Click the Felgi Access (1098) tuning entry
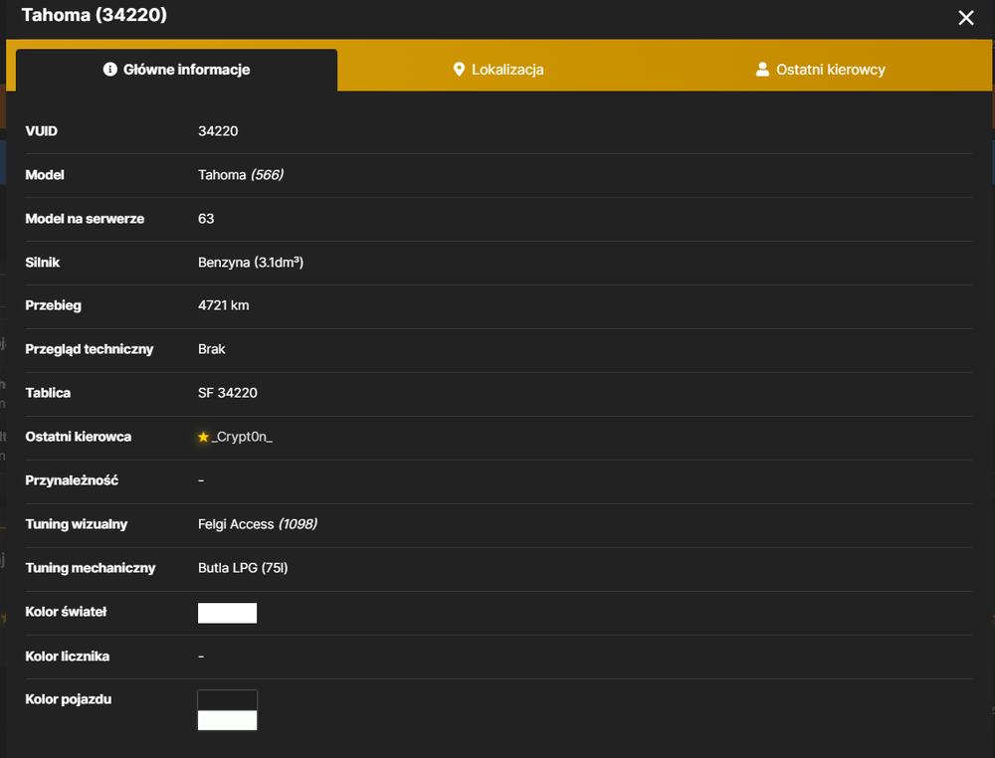 click(257, 524)
